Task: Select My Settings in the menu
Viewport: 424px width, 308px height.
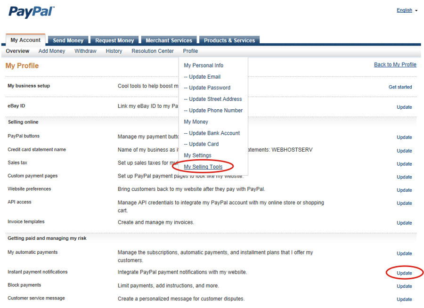Action: [x=198, y=155]
